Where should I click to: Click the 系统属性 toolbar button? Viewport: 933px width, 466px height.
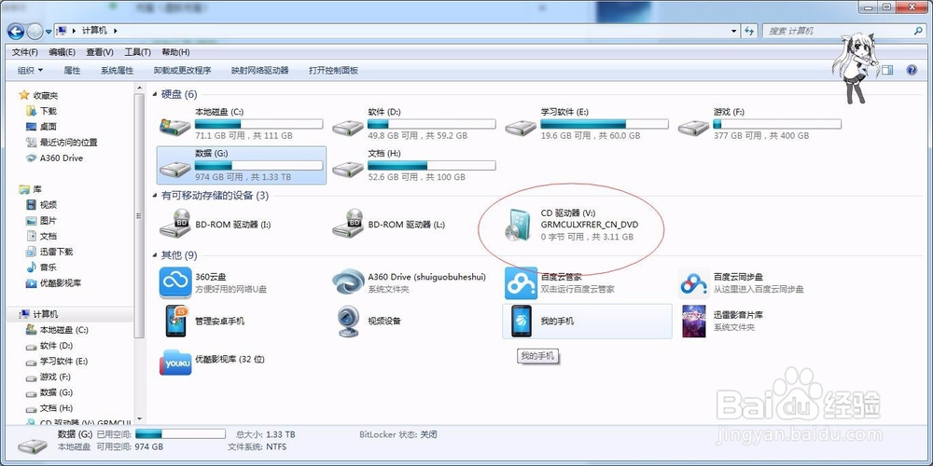tap(118, 70)
